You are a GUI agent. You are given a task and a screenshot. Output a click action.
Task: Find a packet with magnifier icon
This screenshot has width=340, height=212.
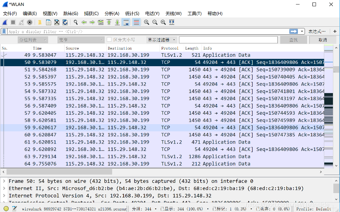pos(76,22)
